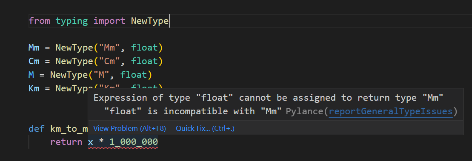Screen dimensions: 472x161
Task: Click float in the Cm NewType call
Action: pos(144,61)
